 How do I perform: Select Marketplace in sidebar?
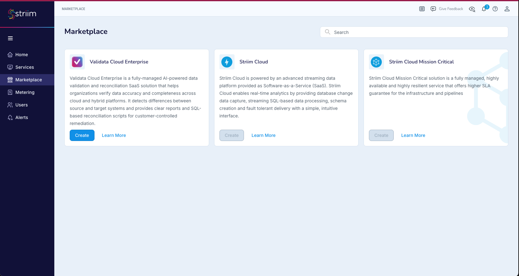point(27,80)
